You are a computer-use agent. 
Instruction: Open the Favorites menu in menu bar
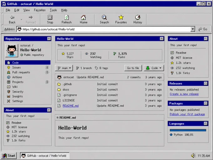40,10
